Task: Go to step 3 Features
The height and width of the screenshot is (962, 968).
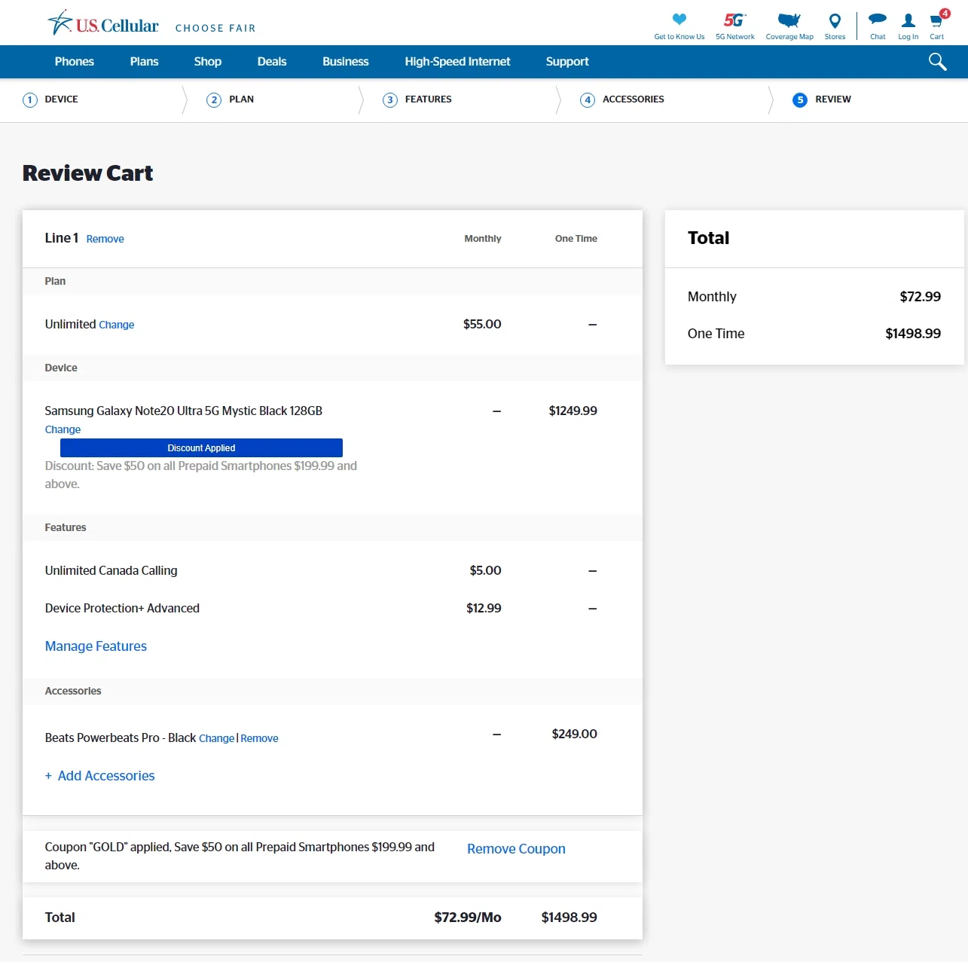Action: [417, 99]
